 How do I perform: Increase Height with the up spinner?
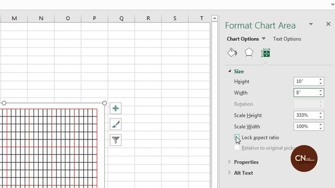321,79
